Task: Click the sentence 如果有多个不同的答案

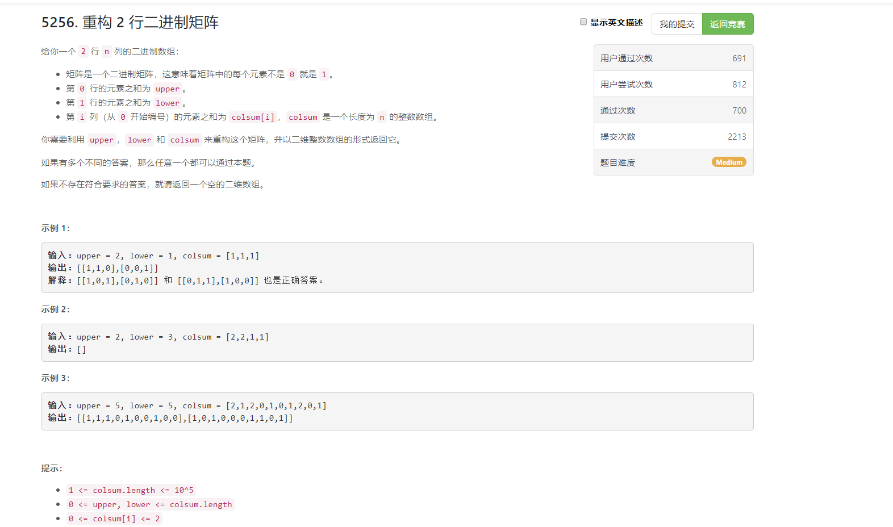Action: pyautogui.click(x=149, y=162)
